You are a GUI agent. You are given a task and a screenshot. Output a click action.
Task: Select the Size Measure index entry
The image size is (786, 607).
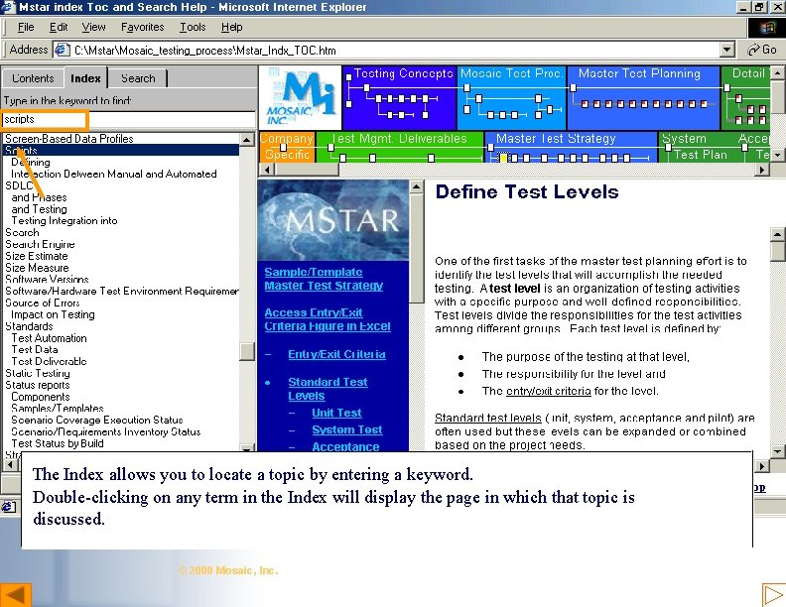(37, 268)
